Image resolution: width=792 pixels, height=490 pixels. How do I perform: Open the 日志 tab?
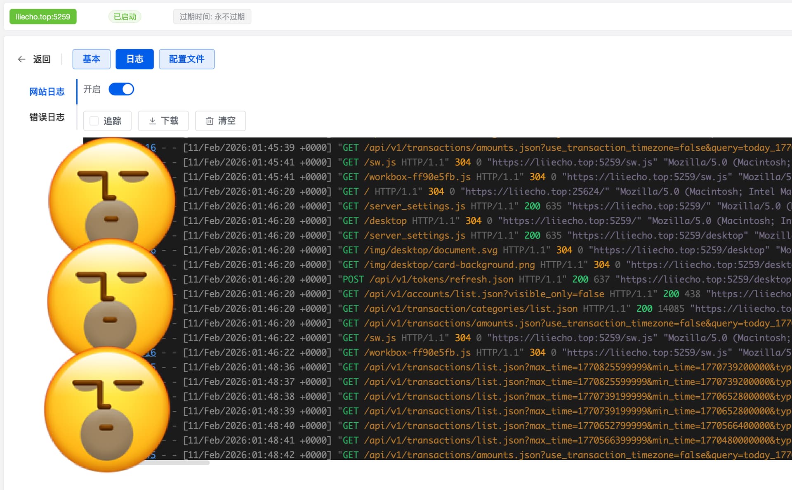134,59
